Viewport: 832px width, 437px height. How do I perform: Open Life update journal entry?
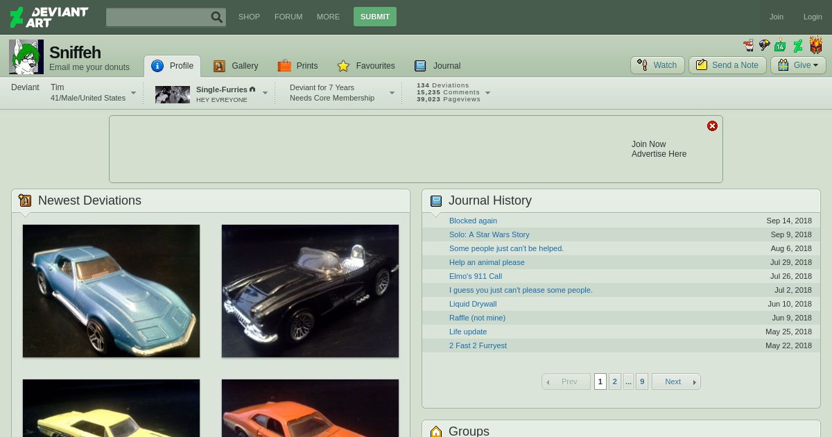click(468, 332)
